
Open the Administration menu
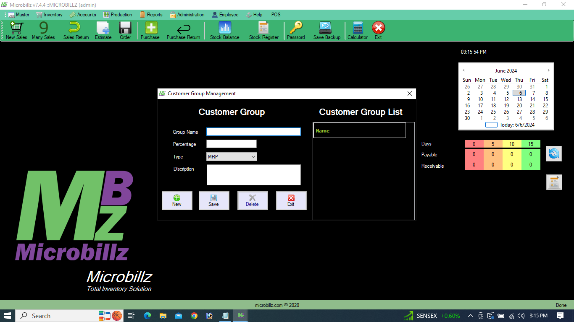point(187,15)
